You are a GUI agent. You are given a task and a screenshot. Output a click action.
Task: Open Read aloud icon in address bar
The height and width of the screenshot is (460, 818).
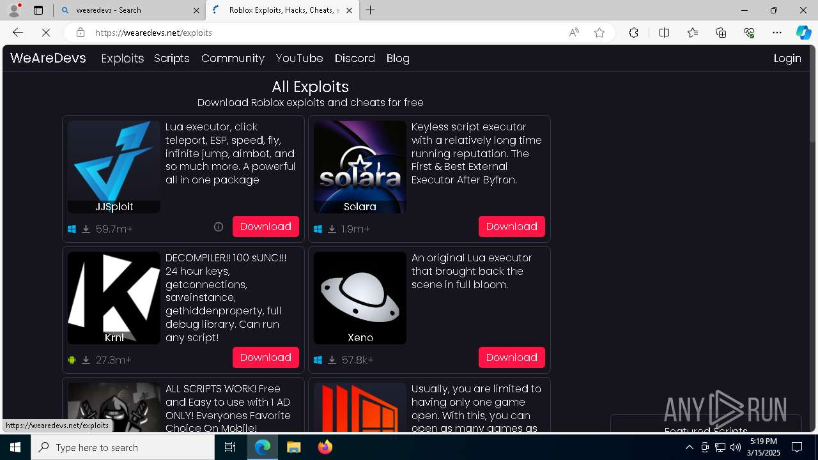(x=574, y=33)
